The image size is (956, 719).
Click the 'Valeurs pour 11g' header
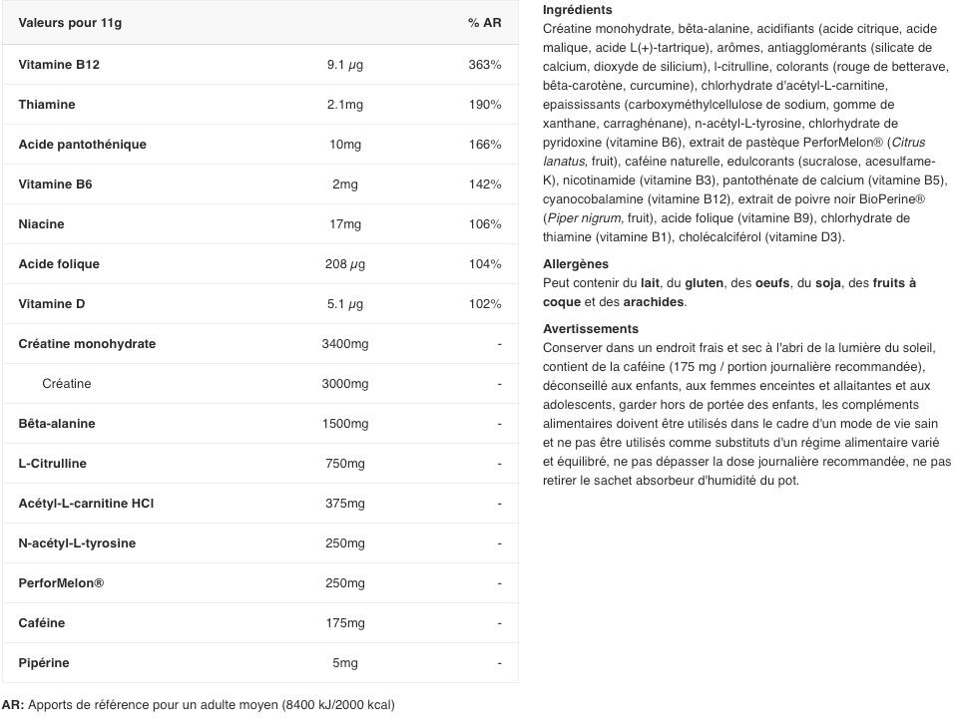(70, 23)
